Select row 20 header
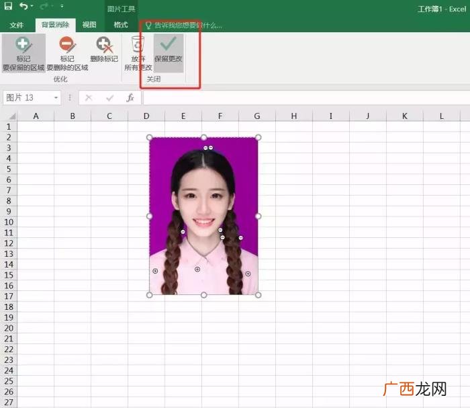Viewport: 470px width, 408px height. [9, 328]
